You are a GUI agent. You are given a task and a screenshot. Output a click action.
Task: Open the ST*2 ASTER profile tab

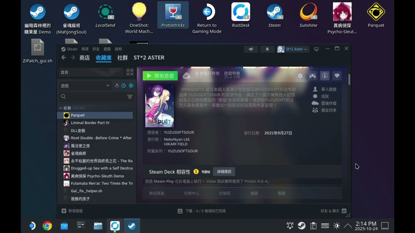(149, 58)
